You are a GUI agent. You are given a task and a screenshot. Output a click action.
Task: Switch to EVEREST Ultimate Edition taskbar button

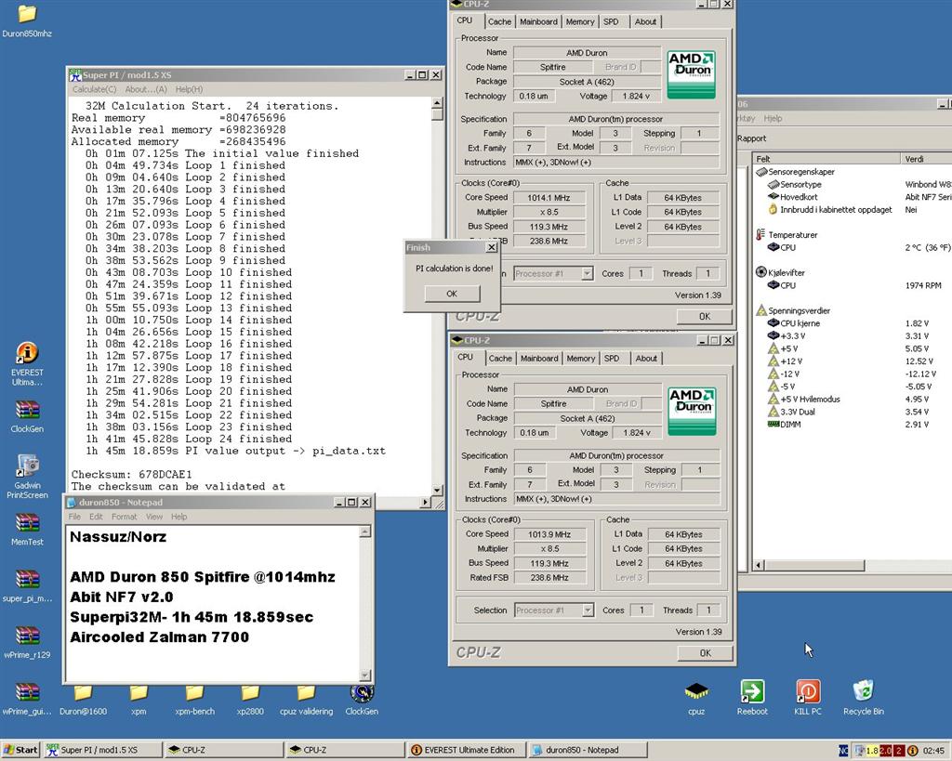point(466,750)
